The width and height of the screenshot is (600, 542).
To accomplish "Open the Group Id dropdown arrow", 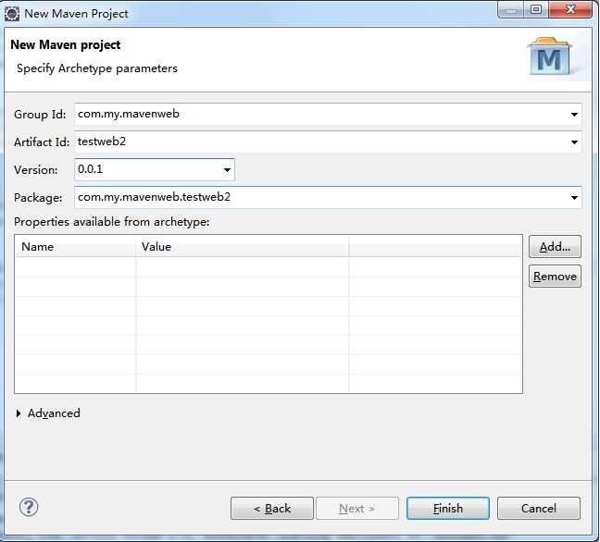I will click(x=574, y=115).
